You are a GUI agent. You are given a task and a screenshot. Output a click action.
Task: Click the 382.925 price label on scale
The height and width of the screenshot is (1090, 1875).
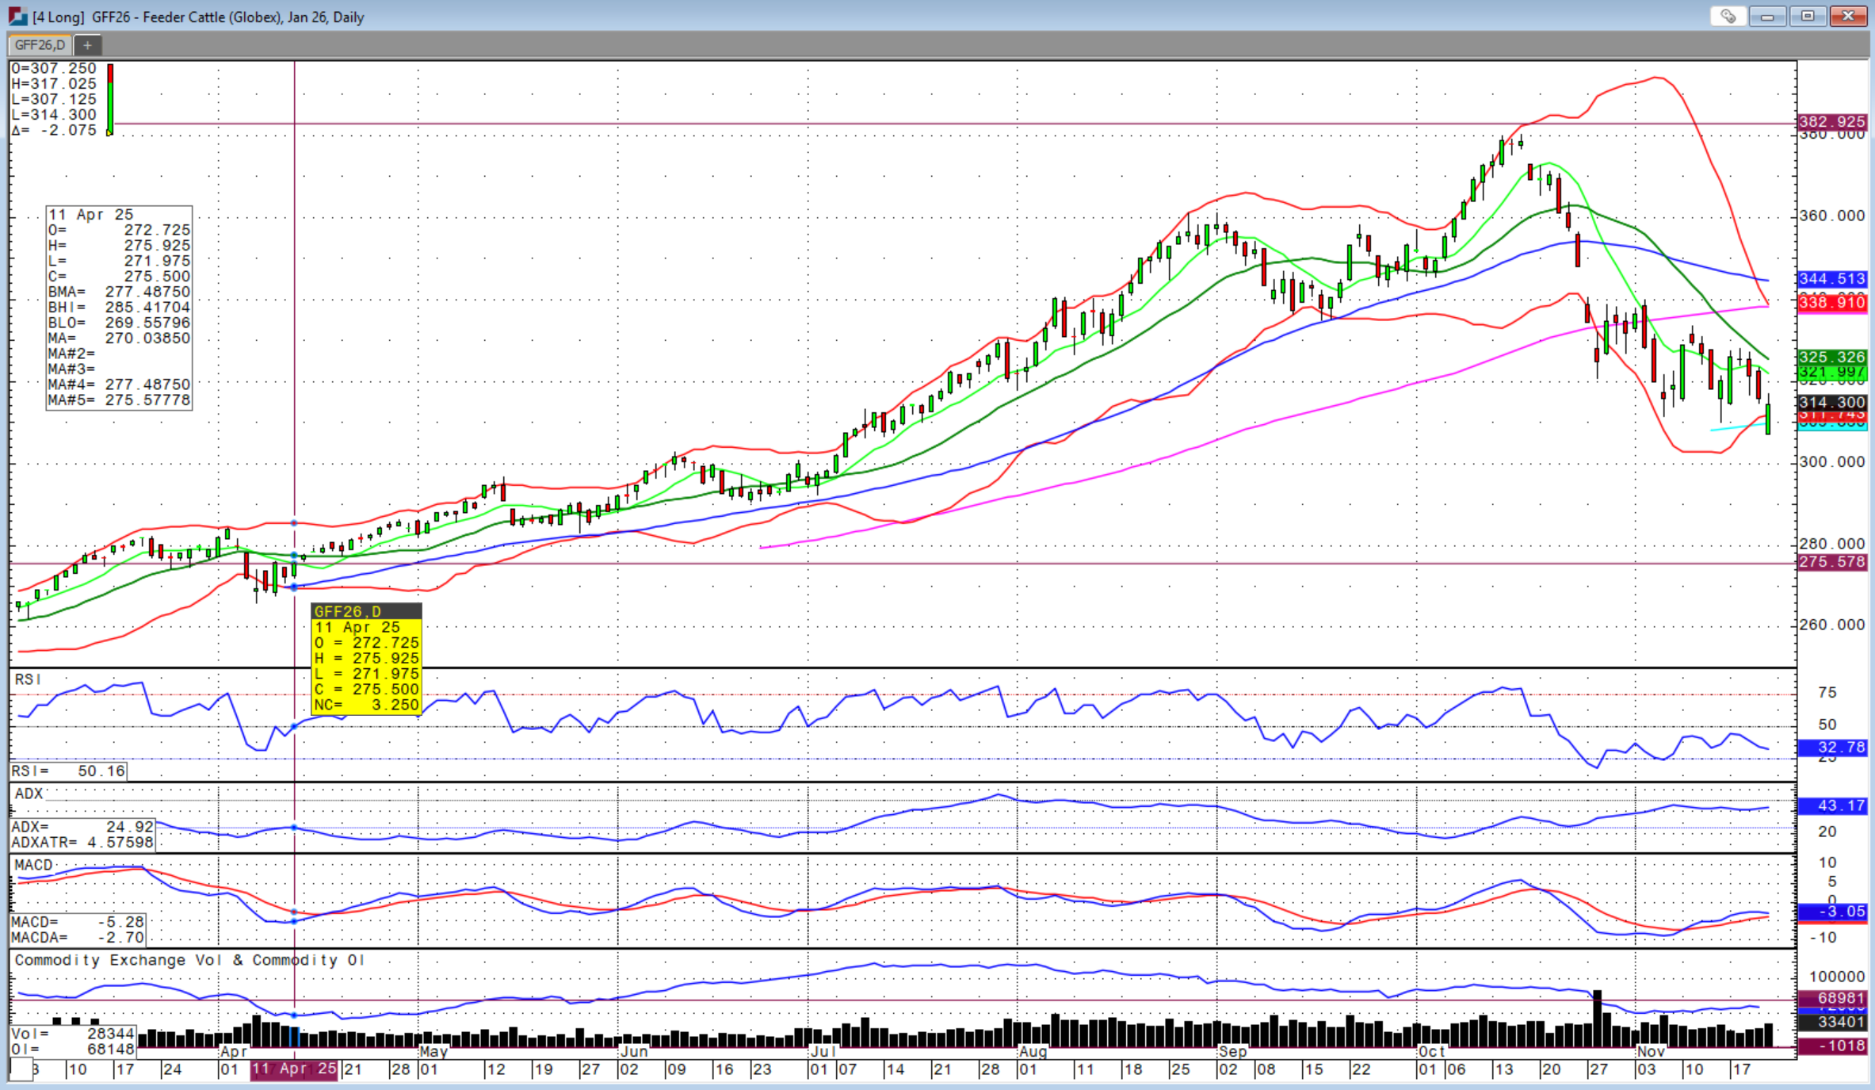(x=1831, y=122)
